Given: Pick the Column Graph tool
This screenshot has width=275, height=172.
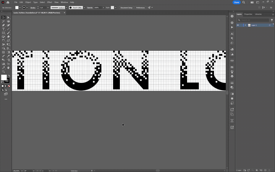Looking at the screenshot, I should [x=3, y=64].
